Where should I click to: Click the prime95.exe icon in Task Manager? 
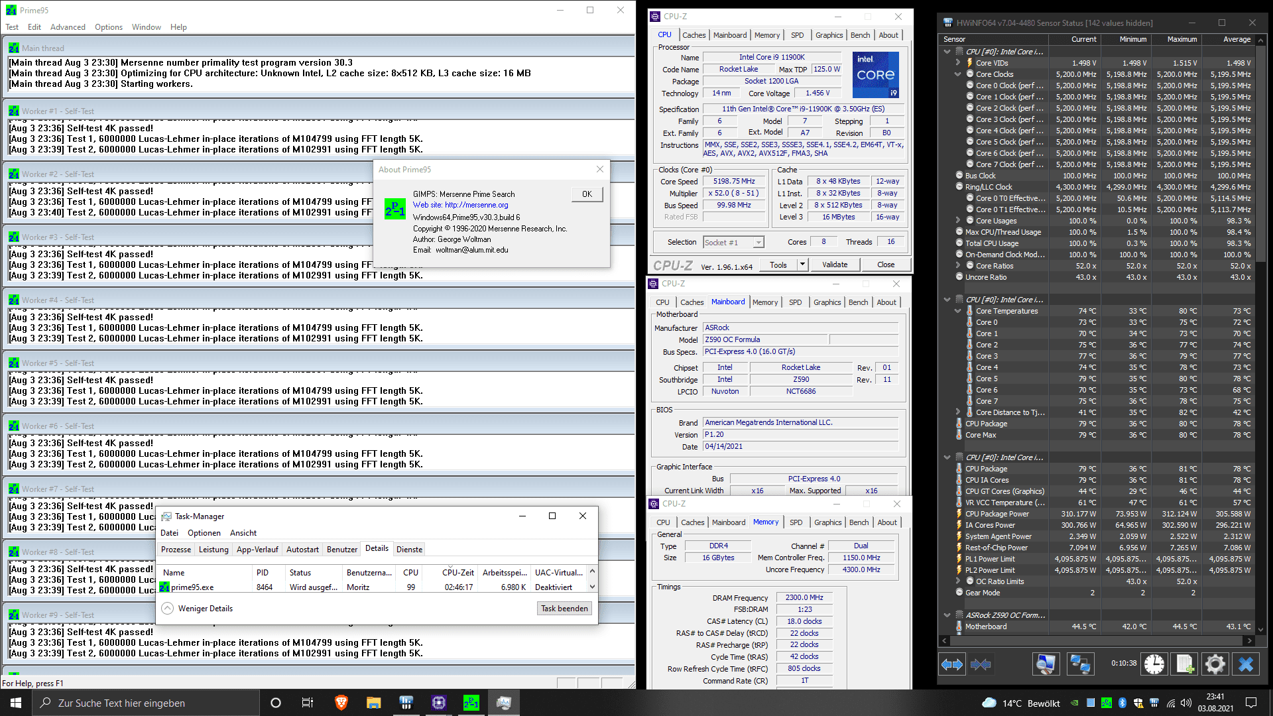pos(164,587)
